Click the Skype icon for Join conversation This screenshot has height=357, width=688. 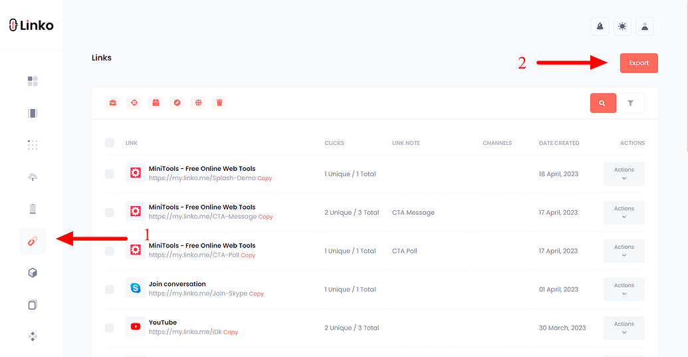pyautogui.click(x=136, y=288)
